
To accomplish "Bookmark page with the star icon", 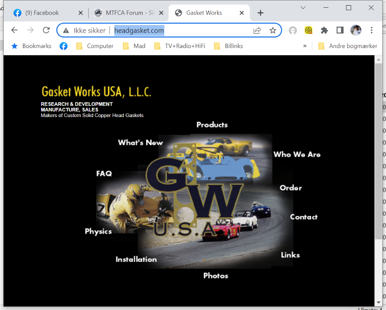I will 273,30.
